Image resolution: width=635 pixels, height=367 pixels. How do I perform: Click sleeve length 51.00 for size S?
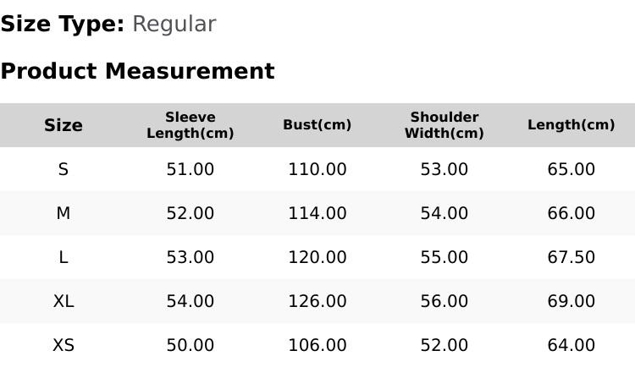pyautogui.click(x=190, y=169)
